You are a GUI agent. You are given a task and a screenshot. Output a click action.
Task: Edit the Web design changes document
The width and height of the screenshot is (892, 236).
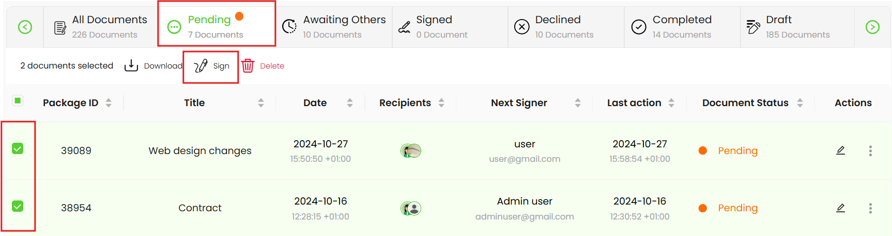pos(840,150)
